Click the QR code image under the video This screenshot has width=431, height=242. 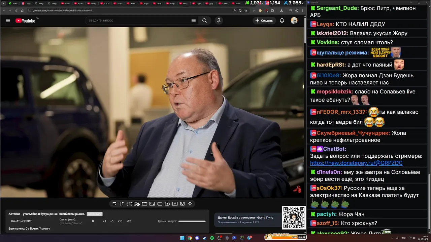click(x=294, y=218)
